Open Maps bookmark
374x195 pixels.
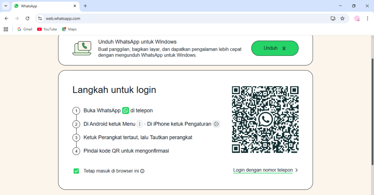point(69,29)
